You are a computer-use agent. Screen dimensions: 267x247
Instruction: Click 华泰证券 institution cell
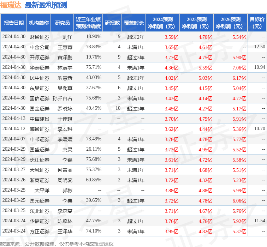pos(40,68)
